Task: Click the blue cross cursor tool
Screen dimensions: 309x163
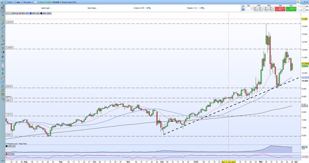Action: [x=3, y=57]
